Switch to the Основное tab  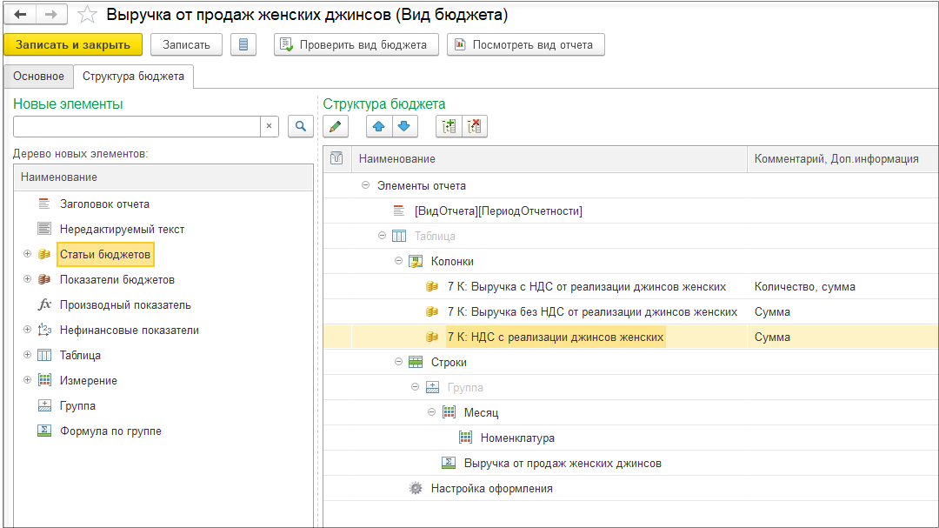[38, 77]
